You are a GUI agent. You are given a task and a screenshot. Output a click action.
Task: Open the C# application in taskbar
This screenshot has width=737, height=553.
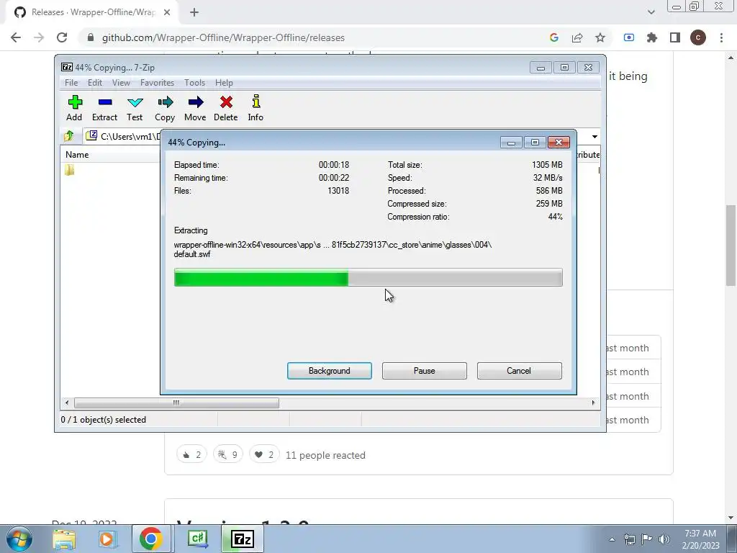[x=198, y=539]
